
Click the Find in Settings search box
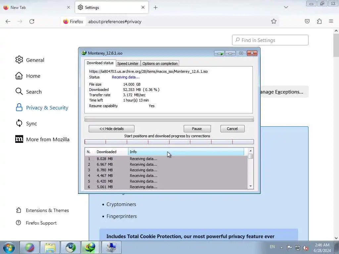[x=270, y=40]
